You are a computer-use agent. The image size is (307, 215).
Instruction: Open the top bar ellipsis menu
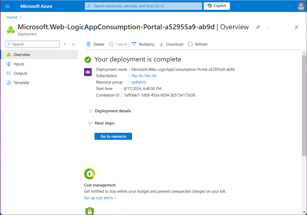pos(289,6)
